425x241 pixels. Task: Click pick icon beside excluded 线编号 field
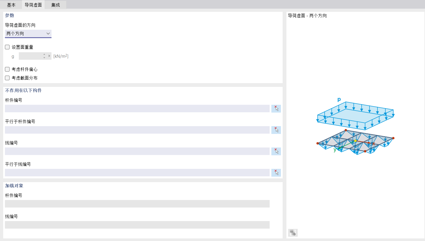click(276, 151)
